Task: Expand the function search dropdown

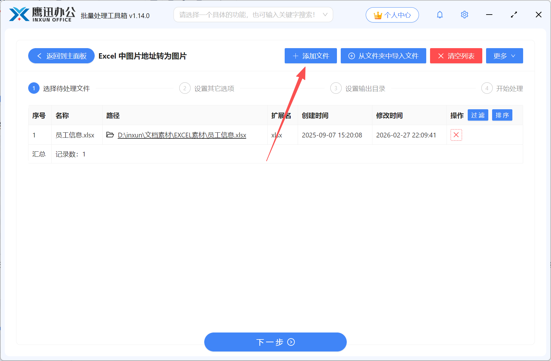Action: (325, 15)
